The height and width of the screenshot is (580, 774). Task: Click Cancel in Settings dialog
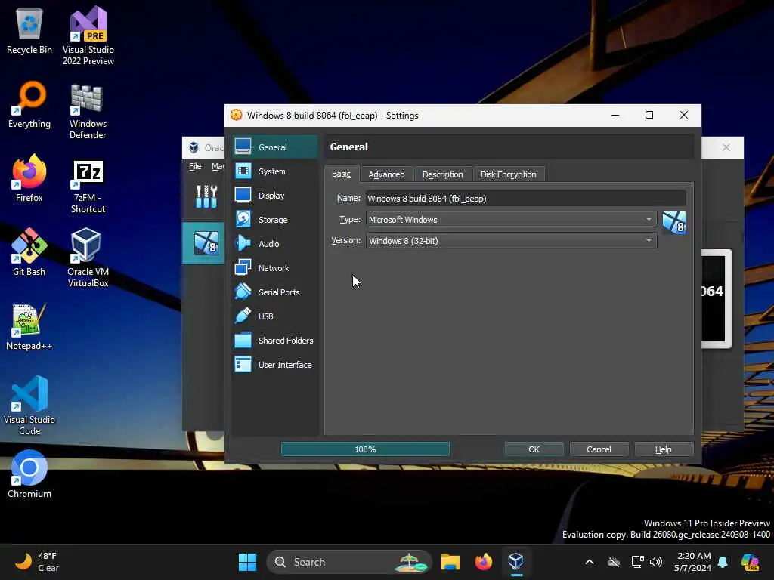[x=599, y=449]
